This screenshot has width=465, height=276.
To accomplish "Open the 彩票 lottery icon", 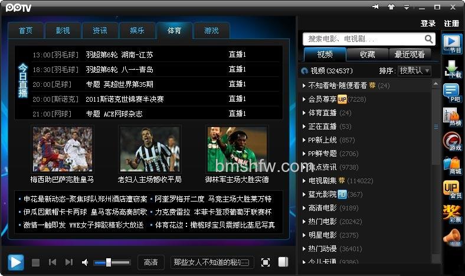I will (x=452, y=213).
